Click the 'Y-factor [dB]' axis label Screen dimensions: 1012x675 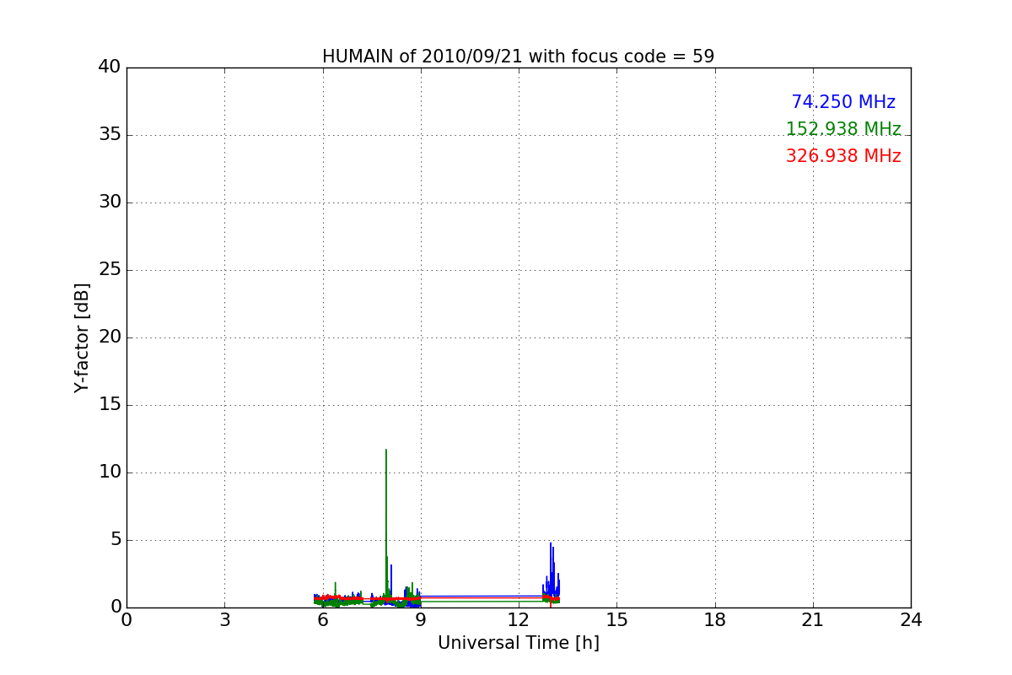coord(82,337)
